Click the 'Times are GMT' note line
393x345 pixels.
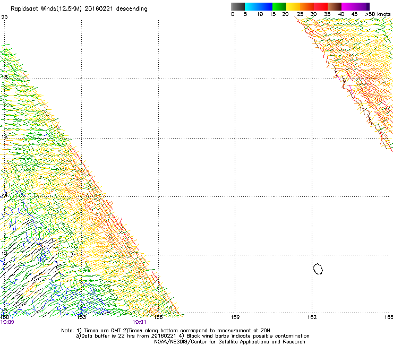point(165,331)
